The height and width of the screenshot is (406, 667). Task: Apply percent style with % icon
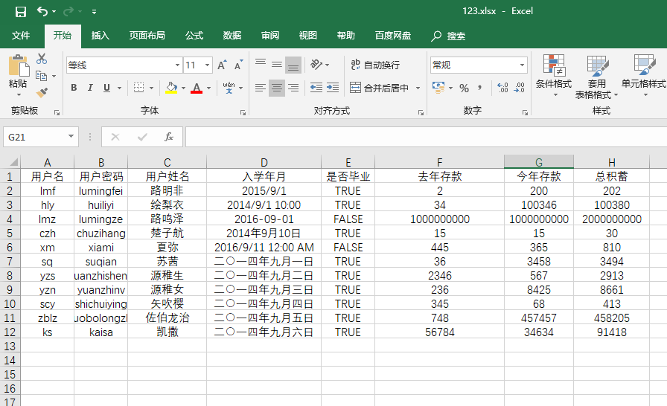[464, 88]
